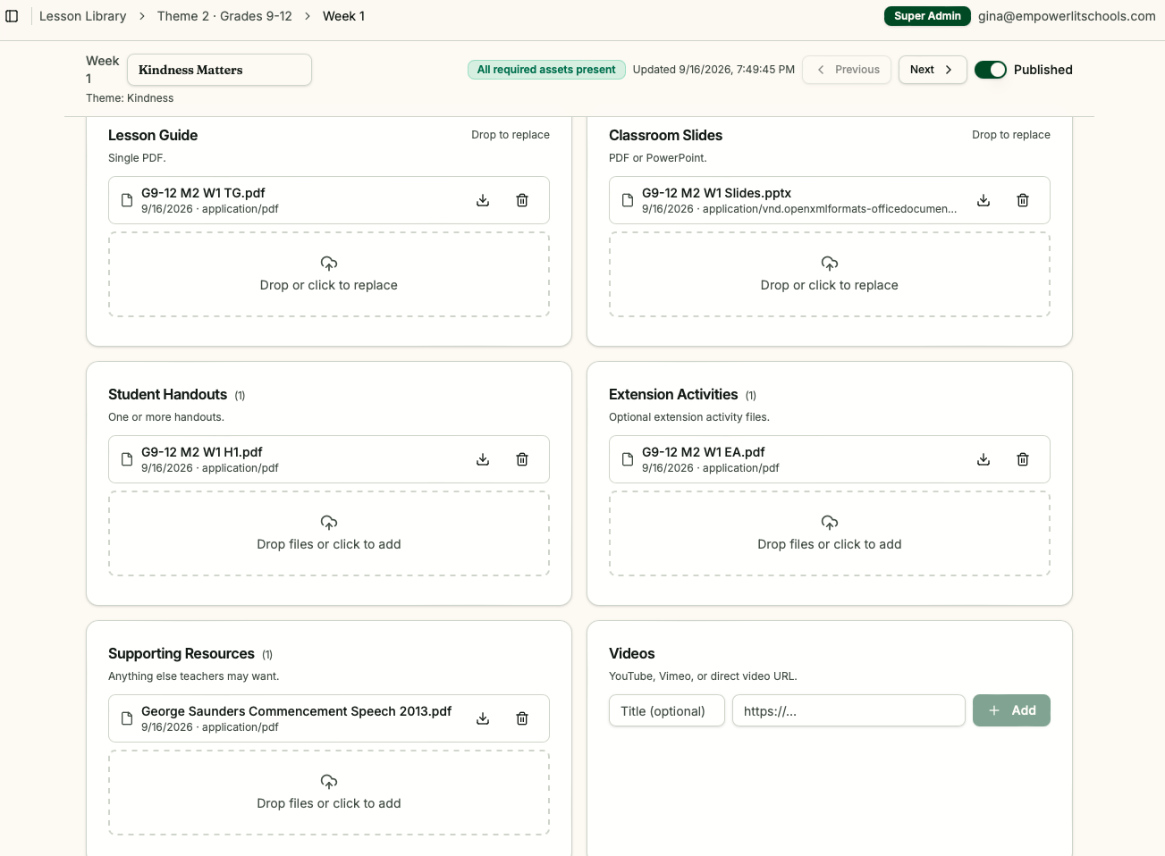Image resolution: width=1165 pixels, height=856 pixels.
Task: Delete G9-12 M2 W1 Slides.pptx
Action: (x=1023, y=200)
